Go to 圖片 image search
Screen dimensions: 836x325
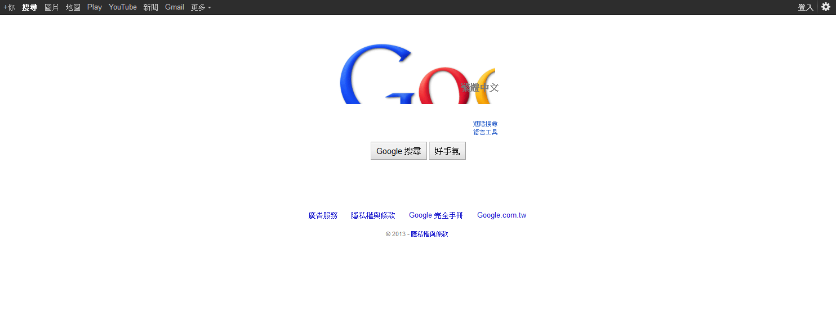click(x=52, y=7)
